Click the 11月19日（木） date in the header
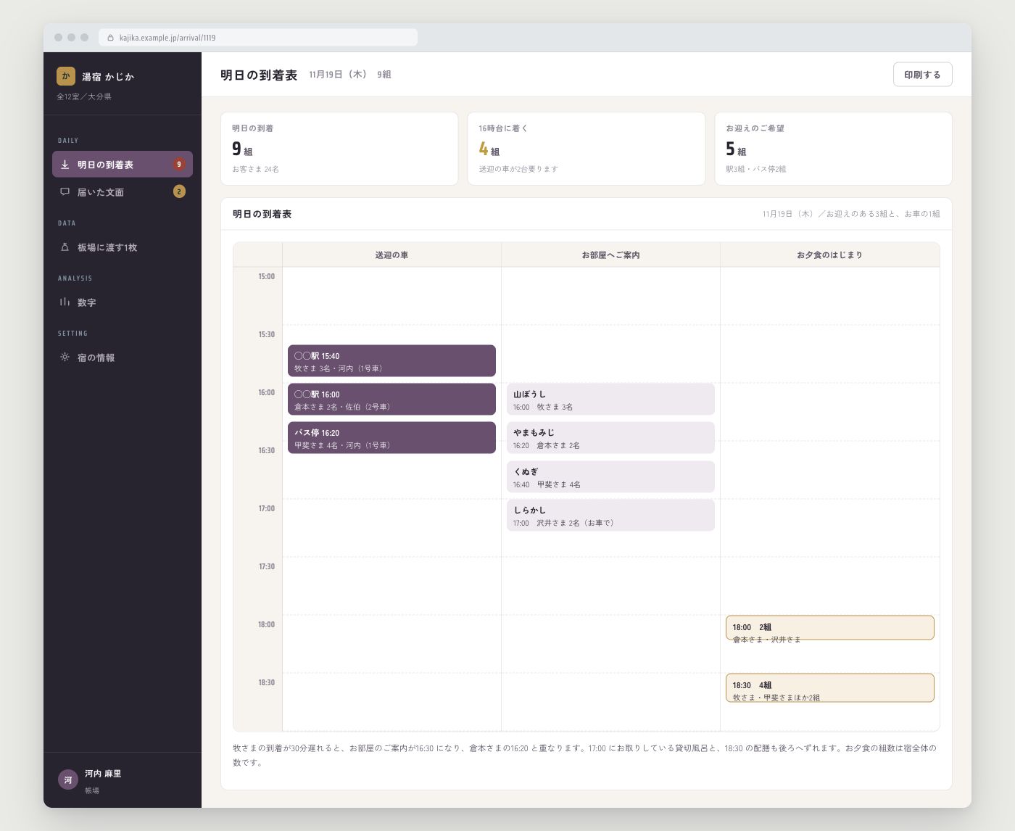The height and width of the screenshot is (831, 1015). [338, 75]
